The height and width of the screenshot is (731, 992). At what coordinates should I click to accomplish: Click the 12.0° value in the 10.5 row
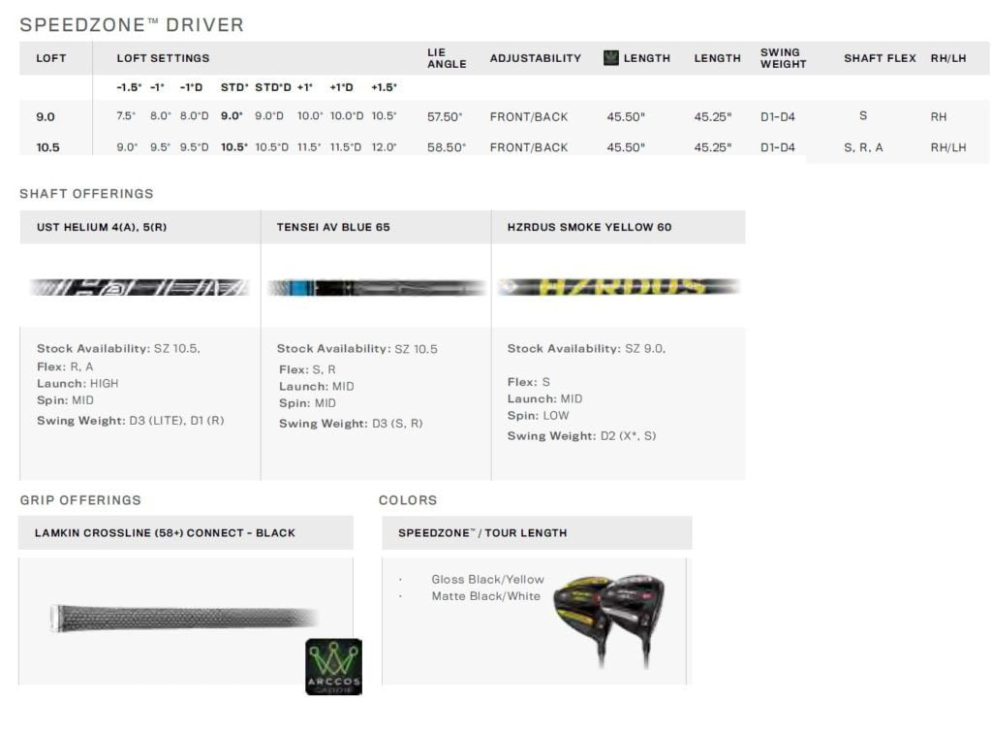click(384, 147)
